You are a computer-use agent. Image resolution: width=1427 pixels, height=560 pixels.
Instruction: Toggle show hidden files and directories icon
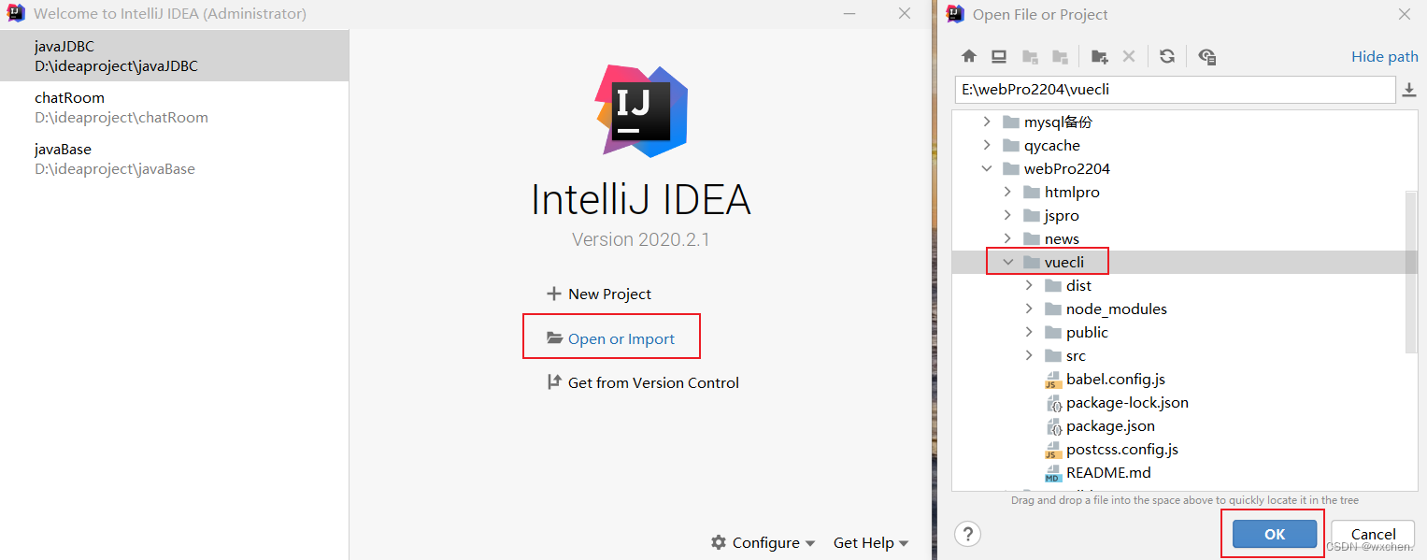tap(1206, 56)
